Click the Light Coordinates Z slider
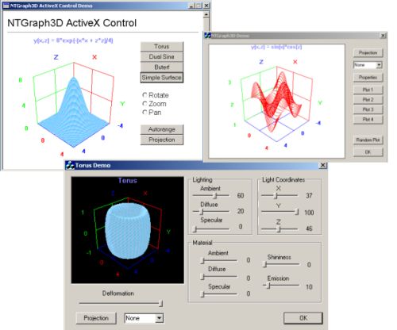The height and width of the screenshot is (330, 397). point(279,229)
